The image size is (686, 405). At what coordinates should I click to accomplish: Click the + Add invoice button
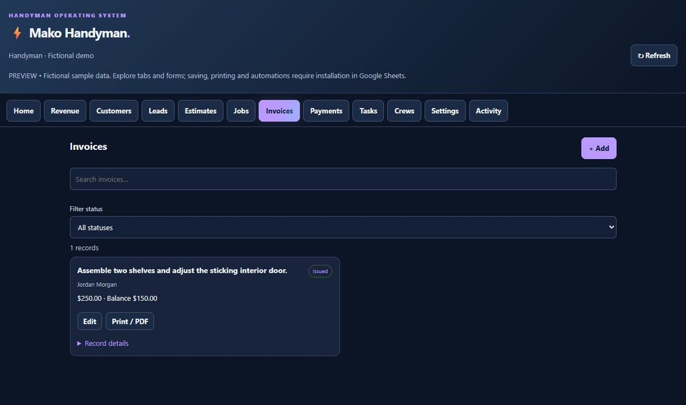(x=599, y=148)
